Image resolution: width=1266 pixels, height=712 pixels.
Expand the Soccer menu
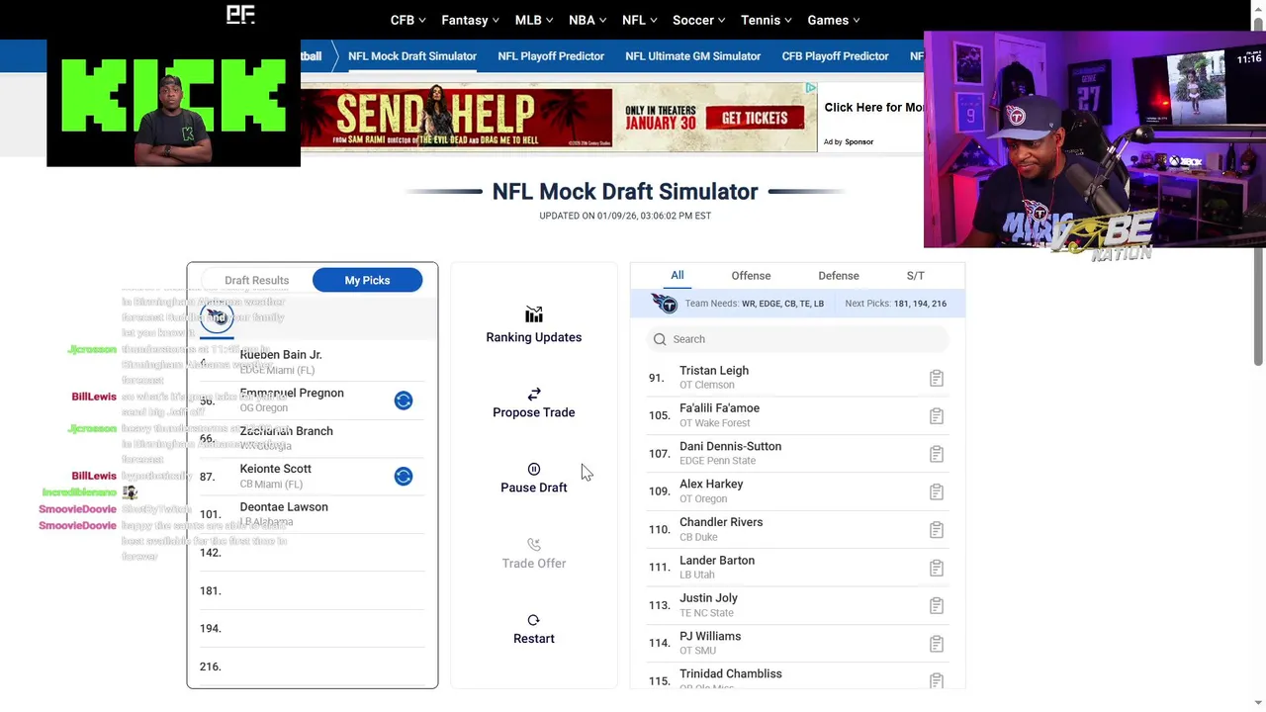point(699,20)
